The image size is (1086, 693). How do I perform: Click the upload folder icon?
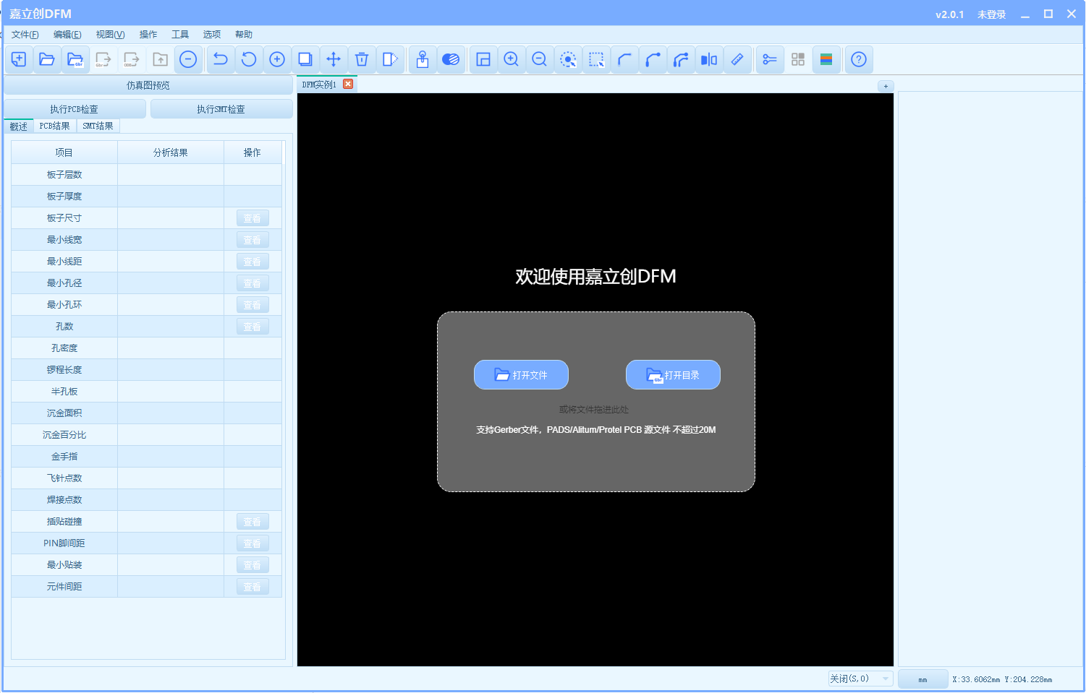coord(160,59)
